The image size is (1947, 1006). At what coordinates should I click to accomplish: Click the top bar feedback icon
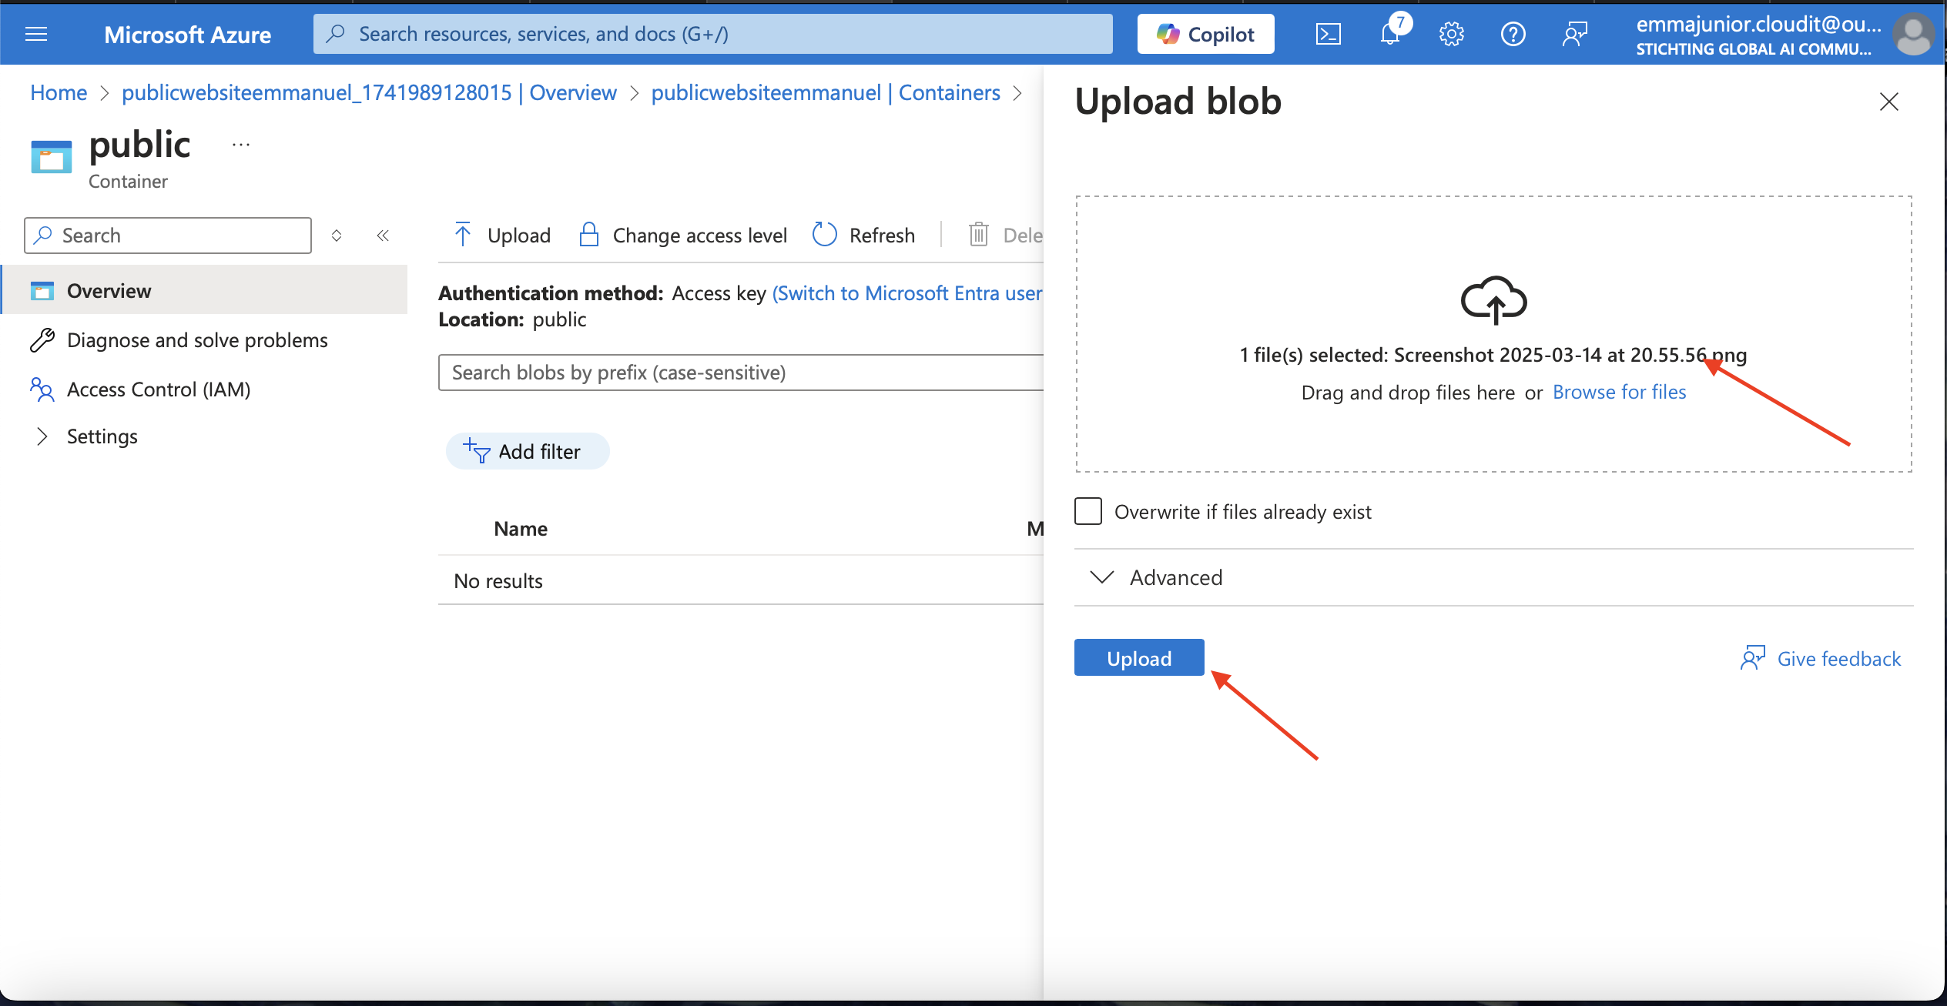(x=1574, y=34)
